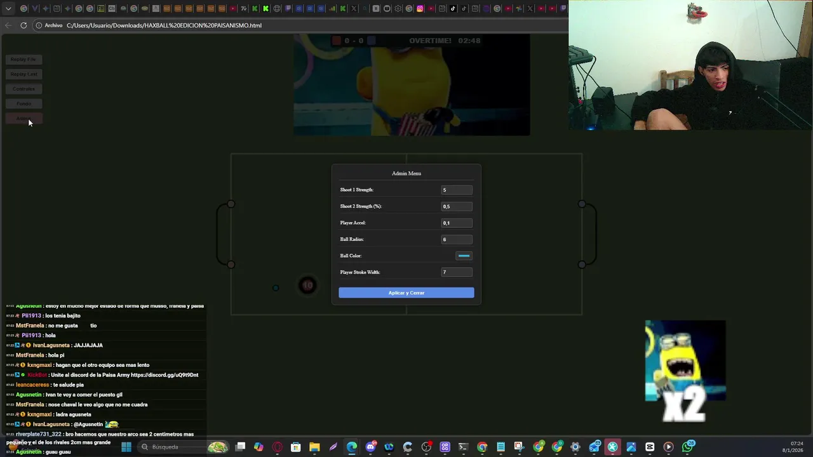Screen dimensions: 813x457
Task: Go back in the browser
Action: 8,25
